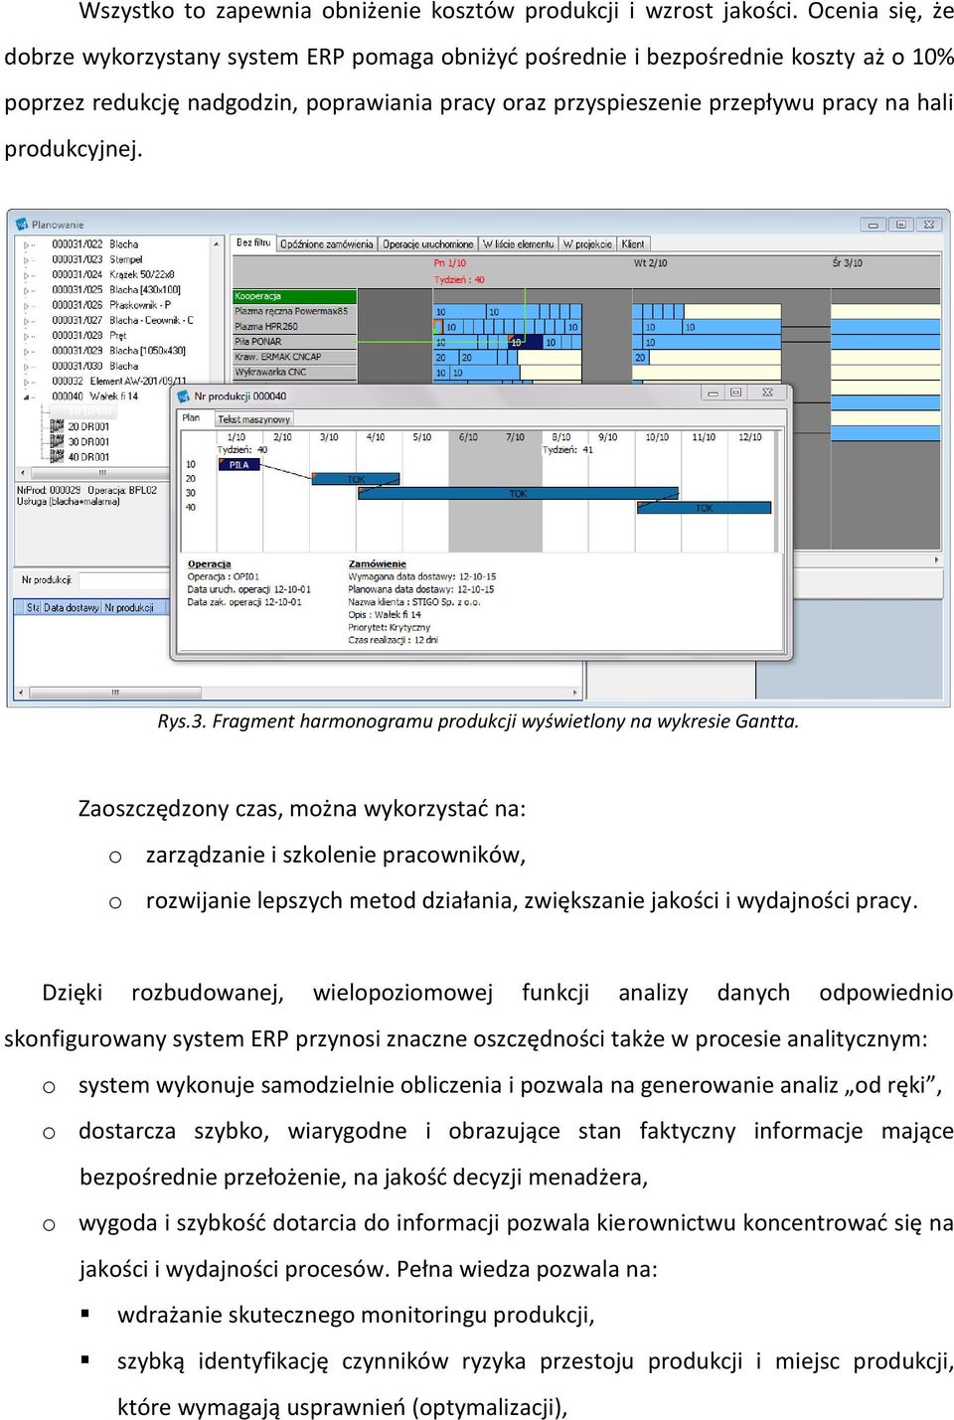Click the TOK bar on row 20

(x=356, y=479)
